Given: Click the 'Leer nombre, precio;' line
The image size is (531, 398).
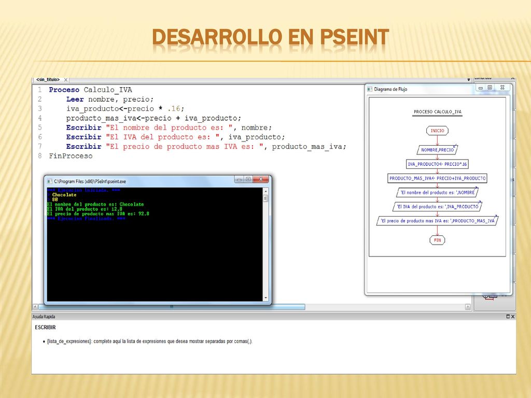Looking at the screenshot, I should point(110,99).
